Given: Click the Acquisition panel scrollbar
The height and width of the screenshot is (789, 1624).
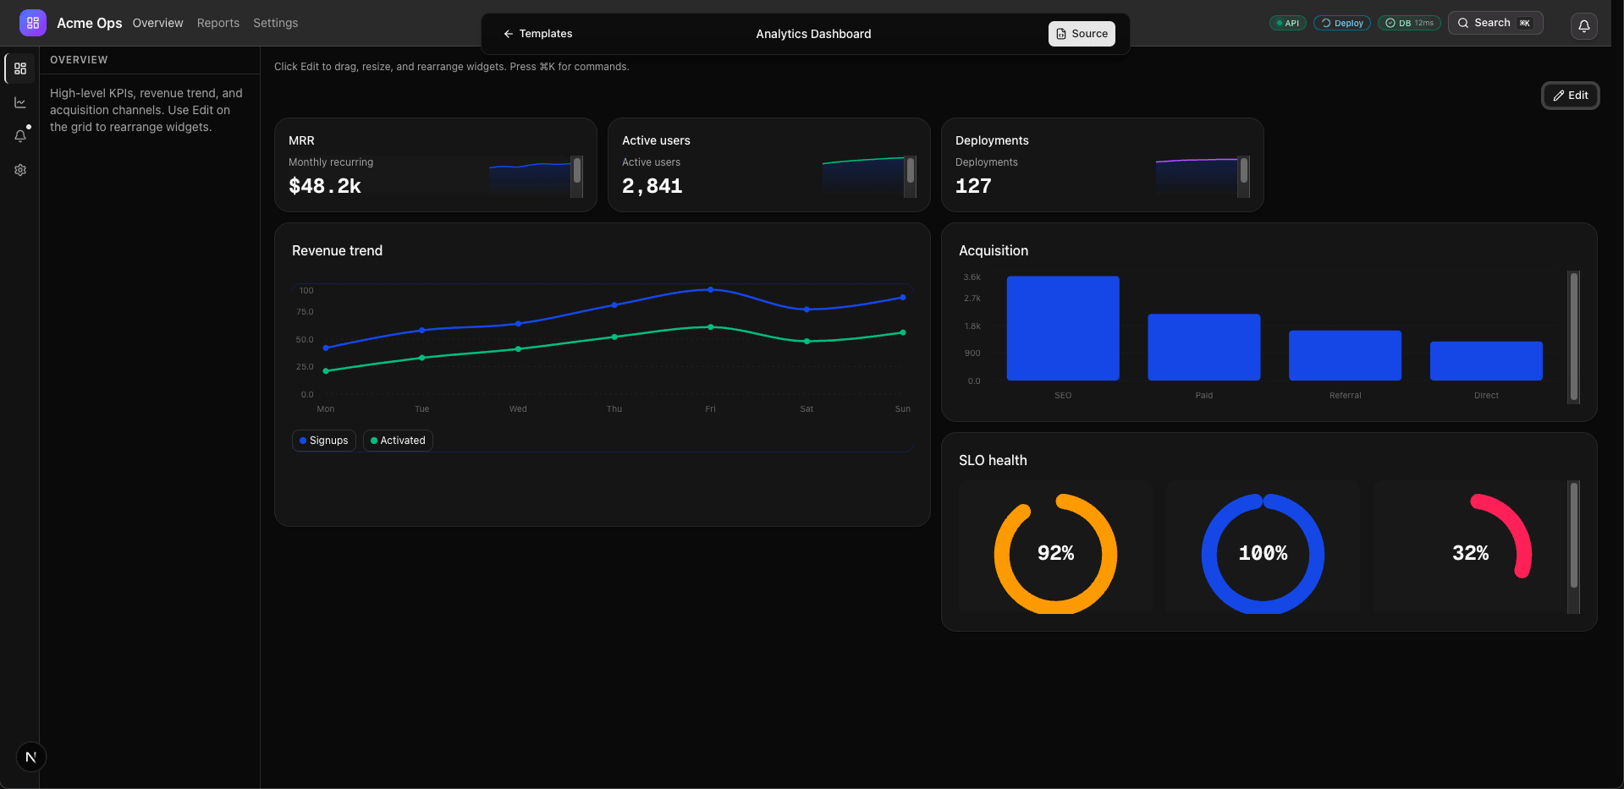Looking at the screenshot, I should pyautogui.click(x=1574, y=337).
